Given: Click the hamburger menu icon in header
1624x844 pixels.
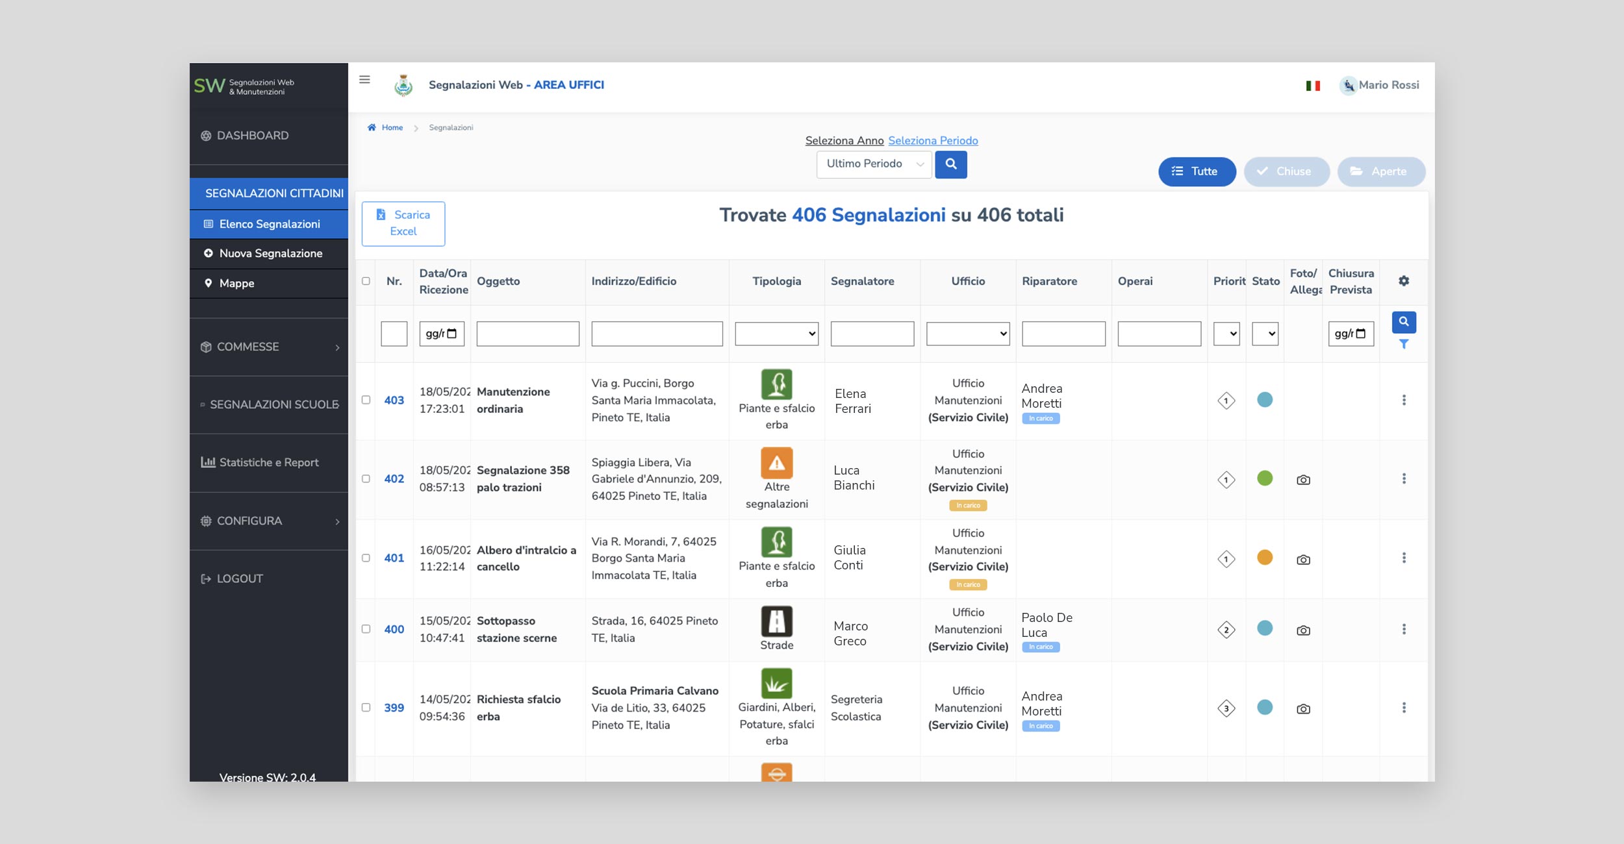Looking at the screenshot, I should click(x=364, y=80).
